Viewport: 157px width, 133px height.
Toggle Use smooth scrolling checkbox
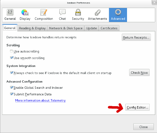(x=12, y=58)
